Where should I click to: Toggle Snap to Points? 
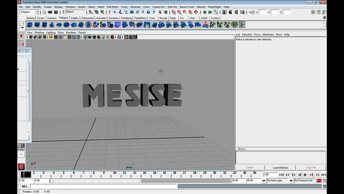click(x=185, y=12)
